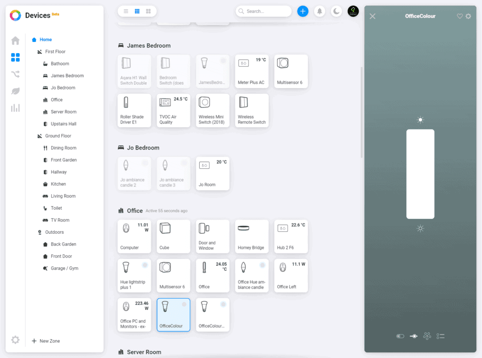Image resolution: width=482 pixels, height=358 pixels.
Task: Switch to list view layout
Action: click(126, 11)
